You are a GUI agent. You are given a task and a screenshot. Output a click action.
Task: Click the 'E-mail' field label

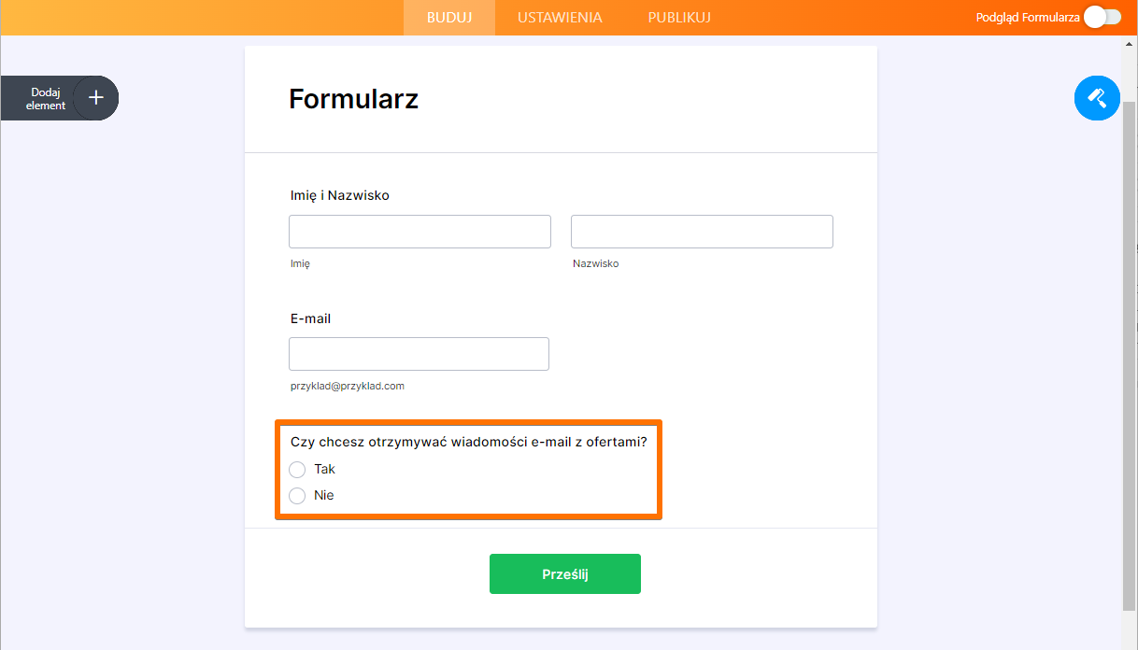point(311,318)
